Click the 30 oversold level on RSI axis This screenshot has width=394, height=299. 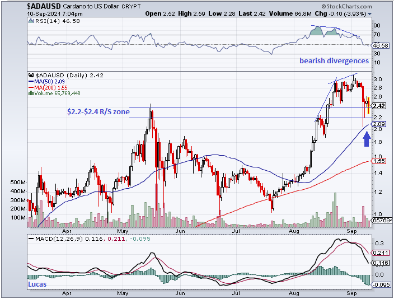(x=377, y=54)
